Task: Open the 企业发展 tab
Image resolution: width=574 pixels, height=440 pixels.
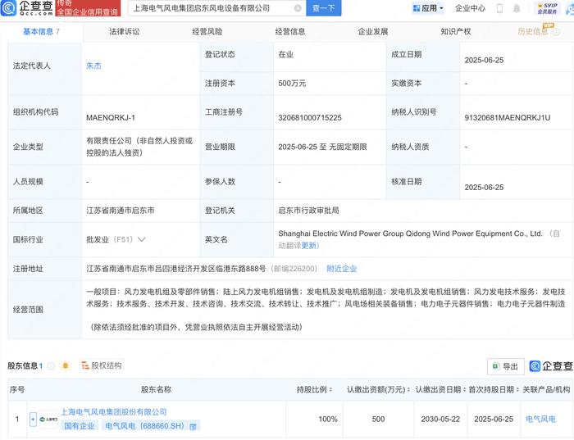Action: (373, 32)
